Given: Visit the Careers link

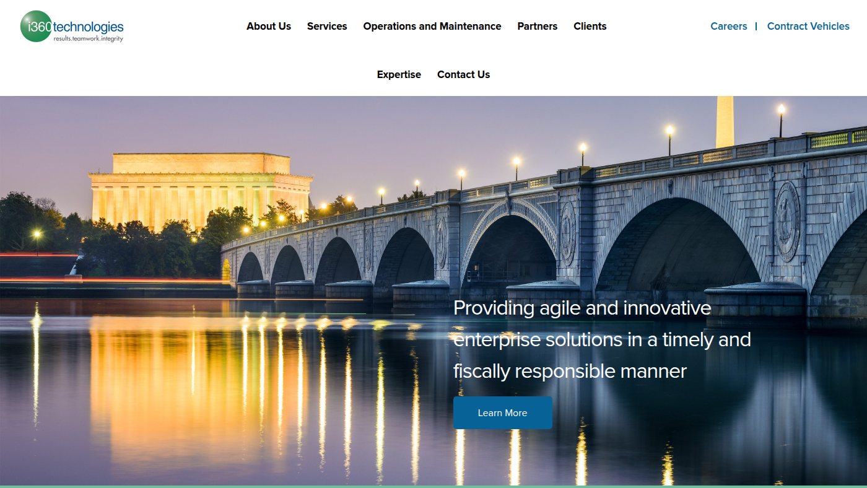Looking at the screenshot, I should coord(729,26).
